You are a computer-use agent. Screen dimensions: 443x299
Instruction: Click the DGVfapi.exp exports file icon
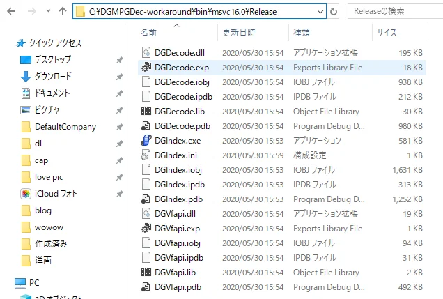click(146, 229)
